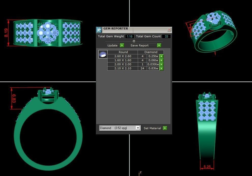Click the Gem Reporter title bar icon
The image size is (252, 176).
tap(99, 30)
